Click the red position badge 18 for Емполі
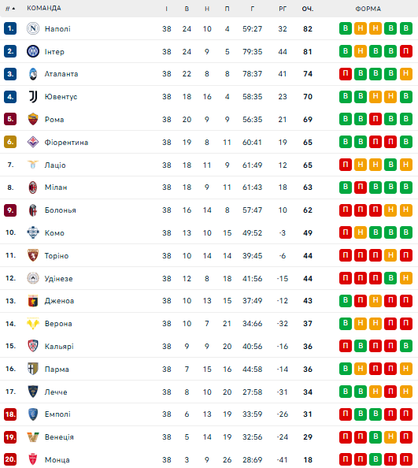This screenshot has height=468, width=418. [x=10, y=414]
